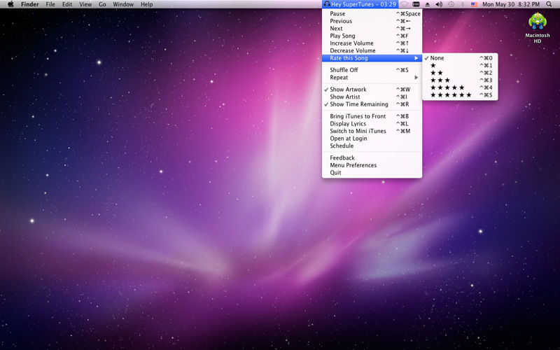Open the File menu

point(50,4)
